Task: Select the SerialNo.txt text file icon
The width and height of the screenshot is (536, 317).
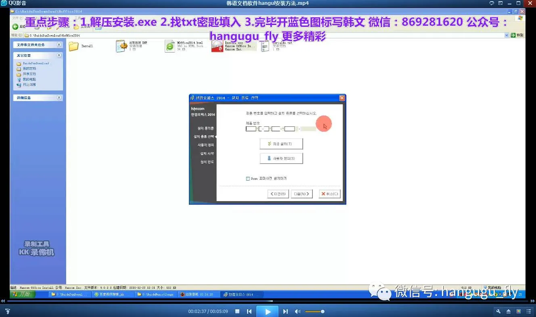Action: pyautogui.click(x=265, y=46)
